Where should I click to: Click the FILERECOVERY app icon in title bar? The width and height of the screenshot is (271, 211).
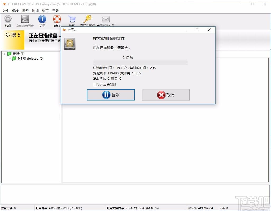(4, 4)
